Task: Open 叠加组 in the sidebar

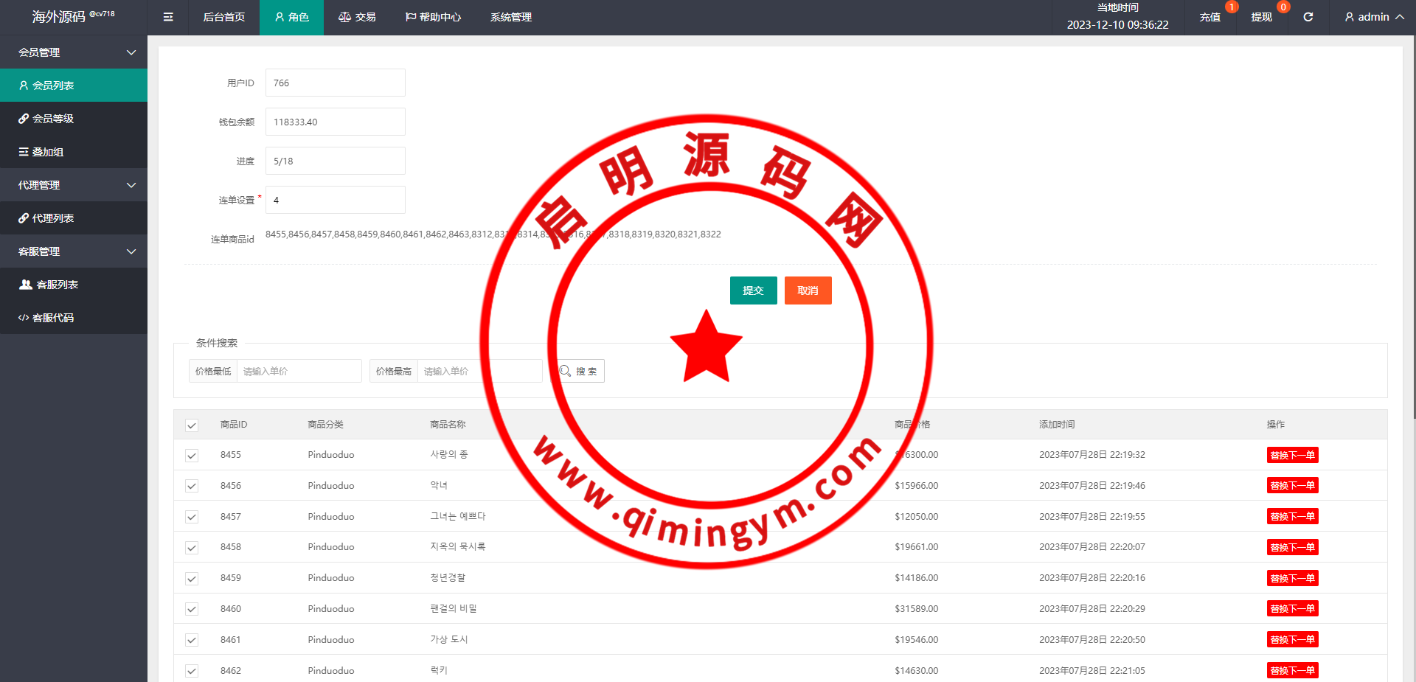Action: tap(48, 152)
